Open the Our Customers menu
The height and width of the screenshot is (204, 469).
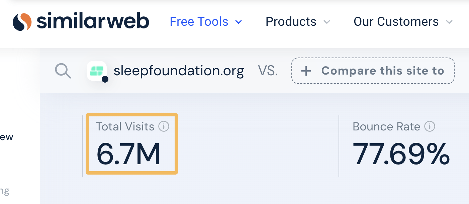[x=396, y=21]
